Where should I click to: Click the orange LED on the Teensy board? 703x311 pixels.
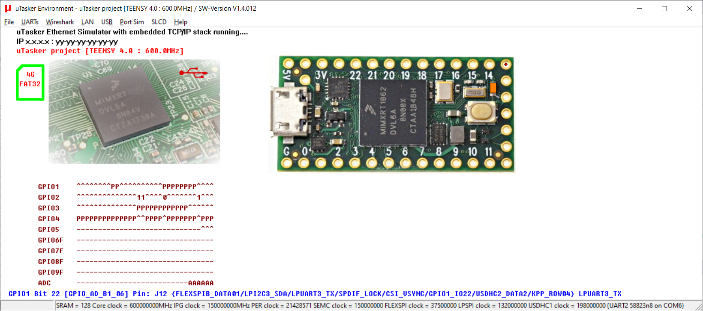(x=493, y=88)
